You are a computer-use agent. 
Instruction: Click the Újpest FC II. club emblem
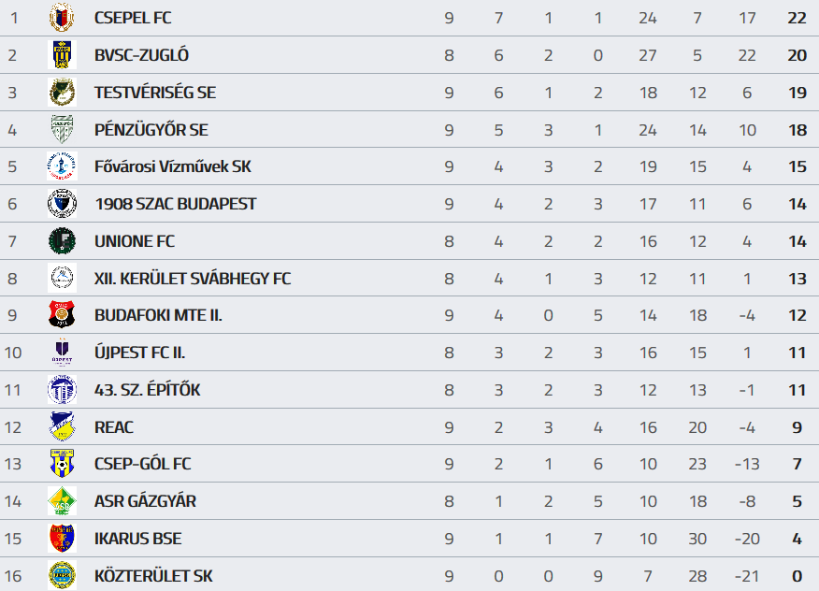[x=62, y=353]
